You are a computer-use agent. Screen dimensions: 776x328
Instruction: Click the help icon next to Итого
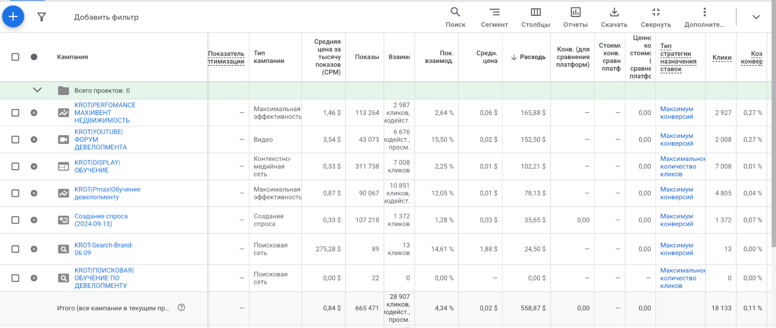pyautogui.click(x=181, y=307)
